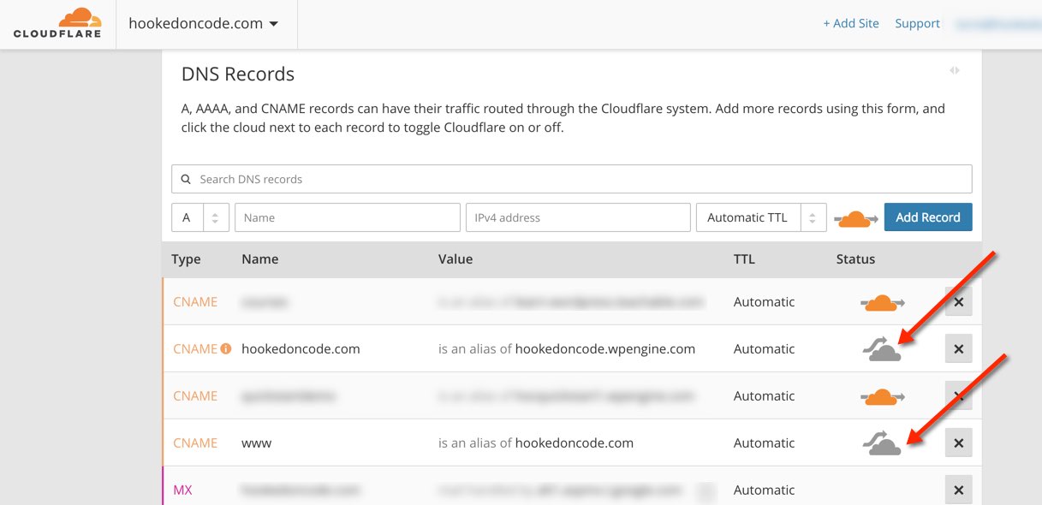Image resolution: width=1042 pixels, height=505 pixels.
Task: Delete the MX record row
Action: tap(958, 490)
